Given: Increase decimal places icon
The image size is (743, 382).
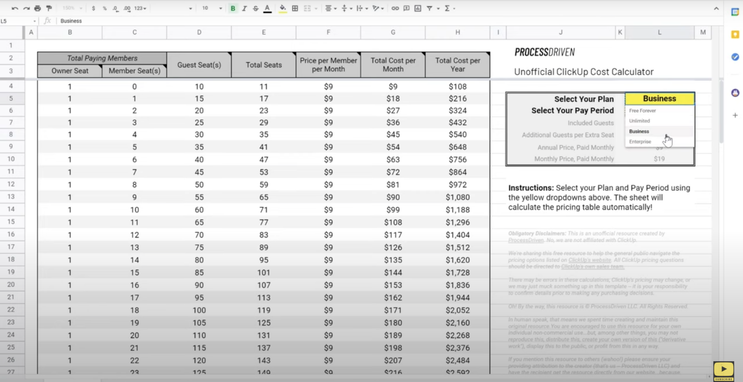Looking at the screenshot, I should 127,8.
